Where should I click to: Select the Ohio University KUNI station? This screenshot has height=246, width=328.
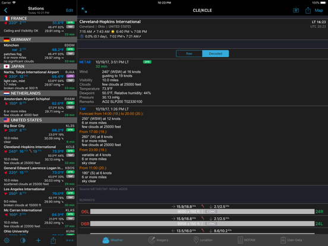[39, 232]
